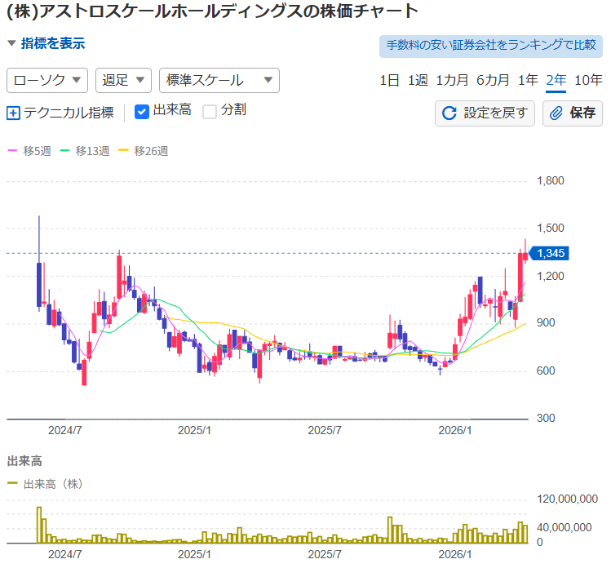Image resolution: width=611 pixels, height=568 pixels.
Task: Toggle the 出来高 volume checkbox
Action: click(141, 112)
